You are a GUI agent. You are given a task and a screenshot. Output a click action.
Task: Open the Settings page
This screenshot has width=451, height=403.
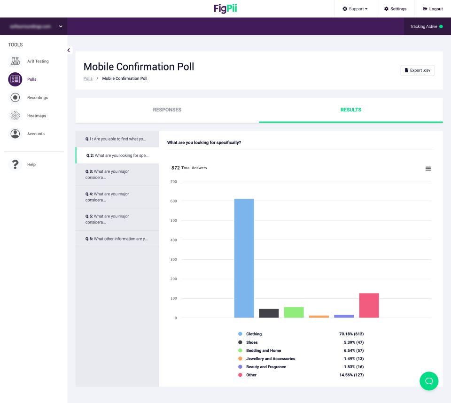395,8
